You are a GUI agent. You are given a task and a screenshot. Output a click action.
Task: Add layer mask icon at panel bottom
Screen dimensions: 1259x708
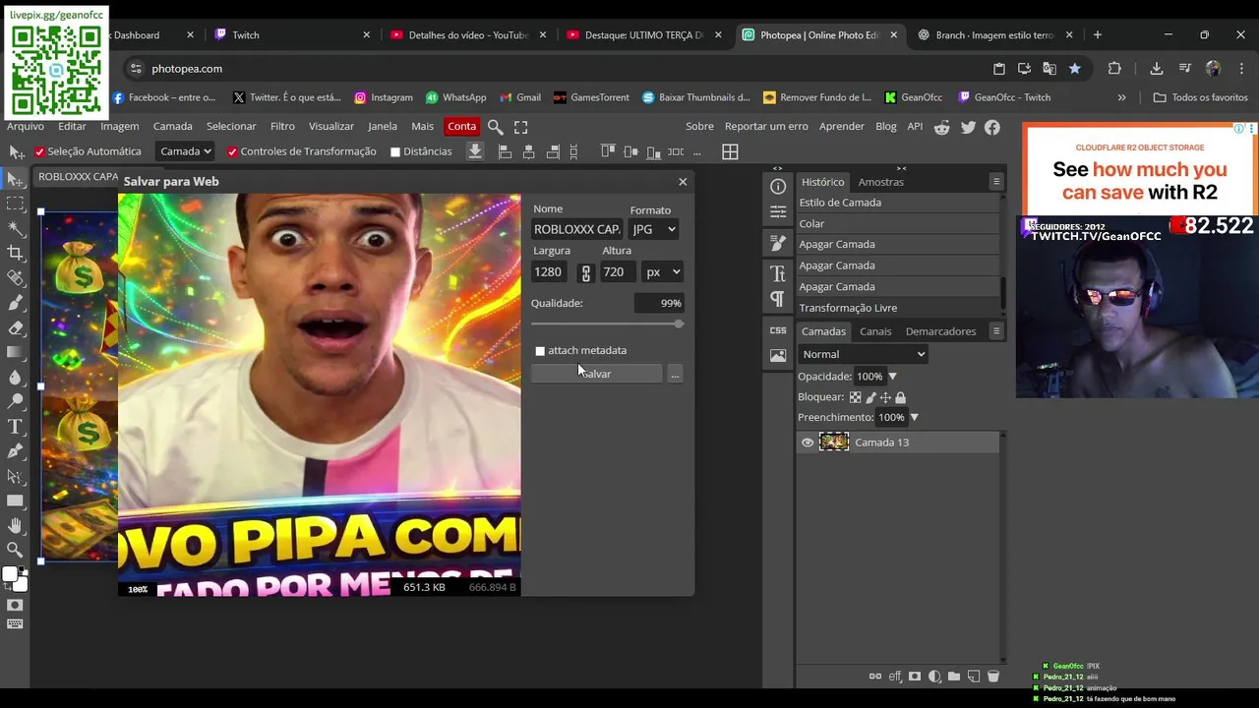pyautogui.click(x=915, y=677)
